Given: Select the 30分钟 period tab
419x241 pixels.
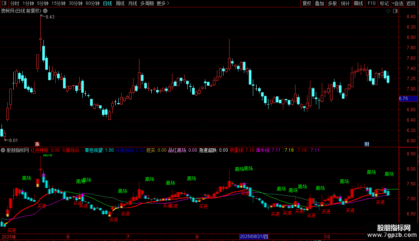Looking at the screenshot, I should click(x=76, y=3).
